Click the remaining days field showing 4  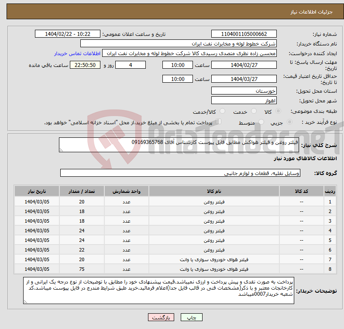click(131, 65)
